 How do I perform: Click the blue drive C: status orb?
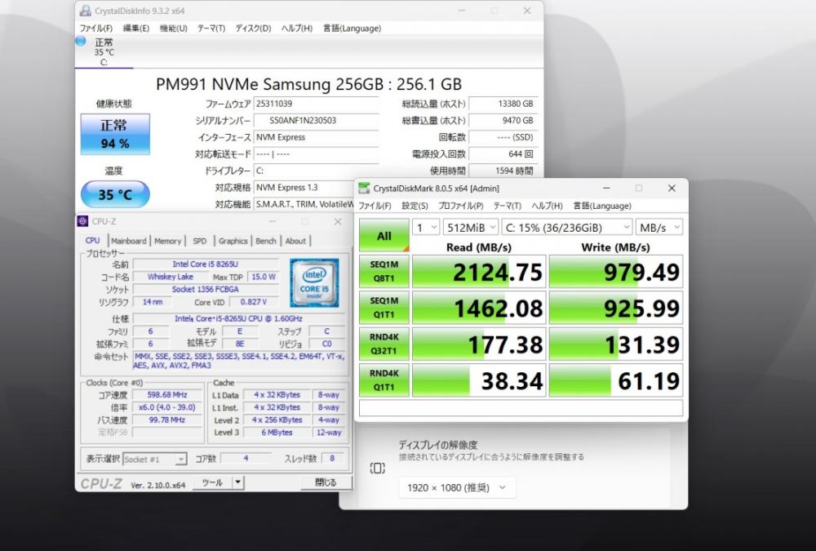pos(81,41)
